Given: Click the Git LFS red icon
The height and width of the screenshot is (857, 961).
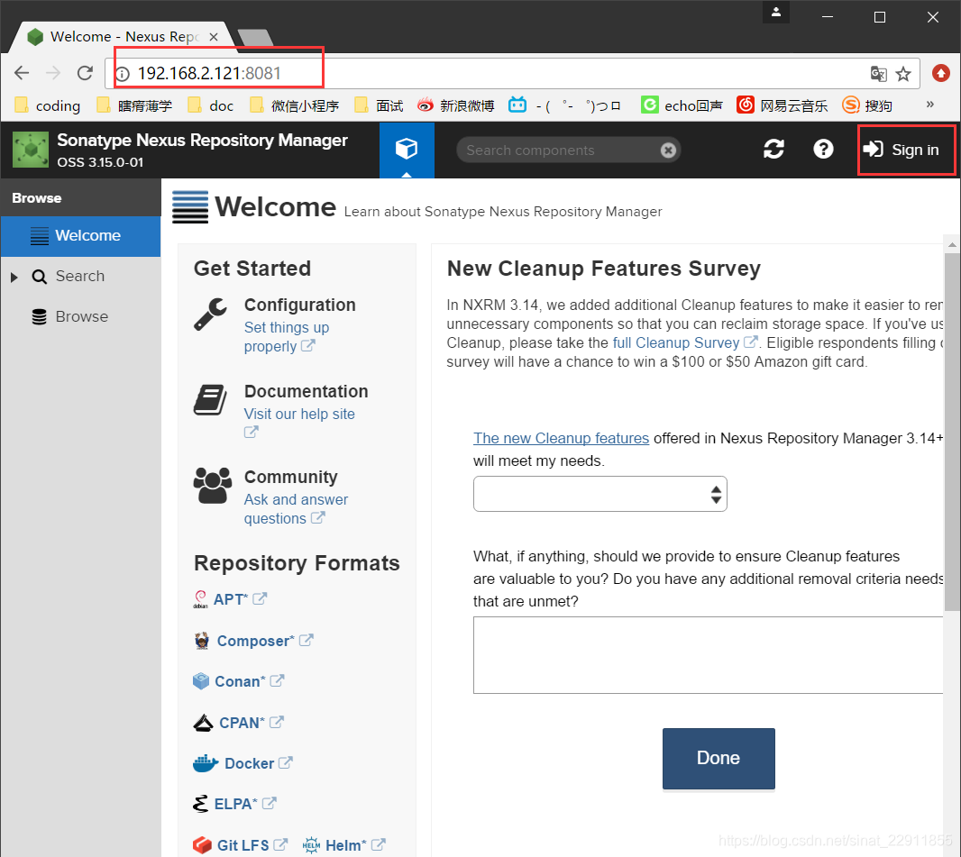Looking at the screenshot, I should coord(202,845).
